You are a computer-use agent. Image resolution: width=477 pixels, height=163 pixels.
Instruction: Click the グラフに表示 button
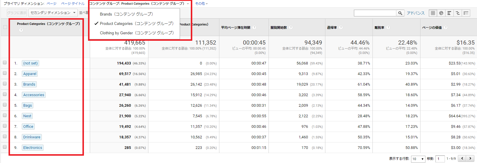(17, 13)
